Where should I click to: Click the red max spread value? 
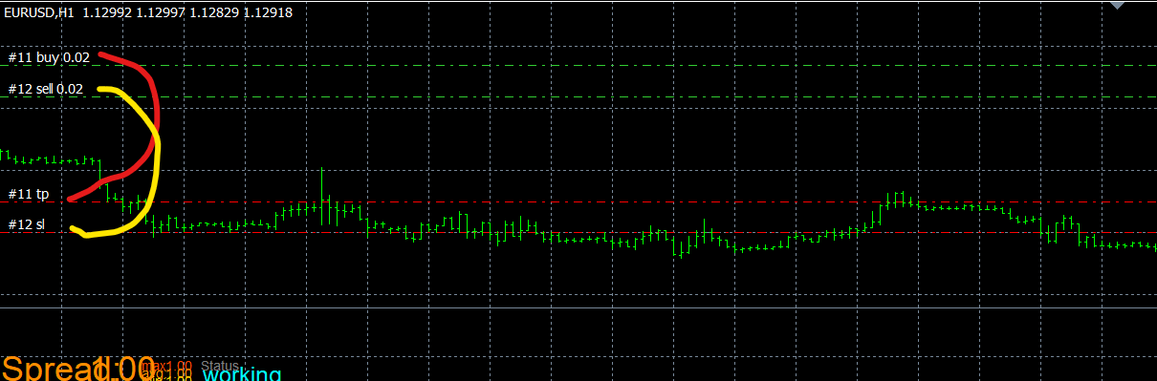(x=167, y=366)
